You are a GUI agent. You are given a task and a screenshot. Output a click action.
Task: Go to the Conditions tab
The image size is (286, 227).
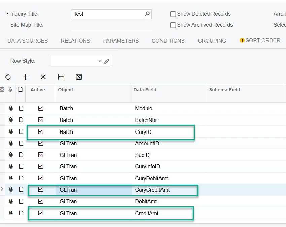[168, 41]
